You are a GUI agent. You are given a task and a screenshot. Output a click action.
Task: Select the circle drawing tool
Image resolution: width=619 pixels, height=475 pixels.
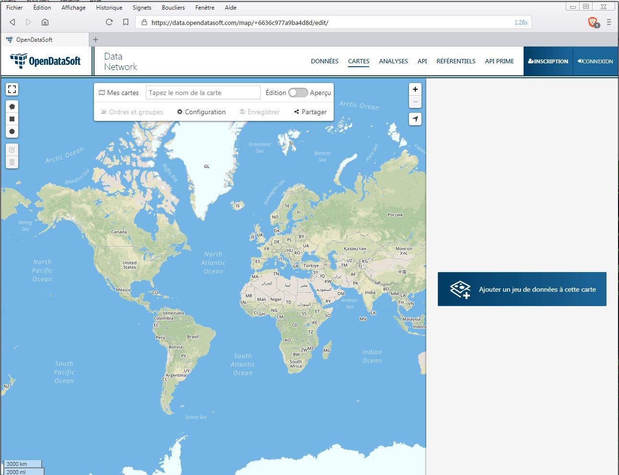click(x=12, y=131)
